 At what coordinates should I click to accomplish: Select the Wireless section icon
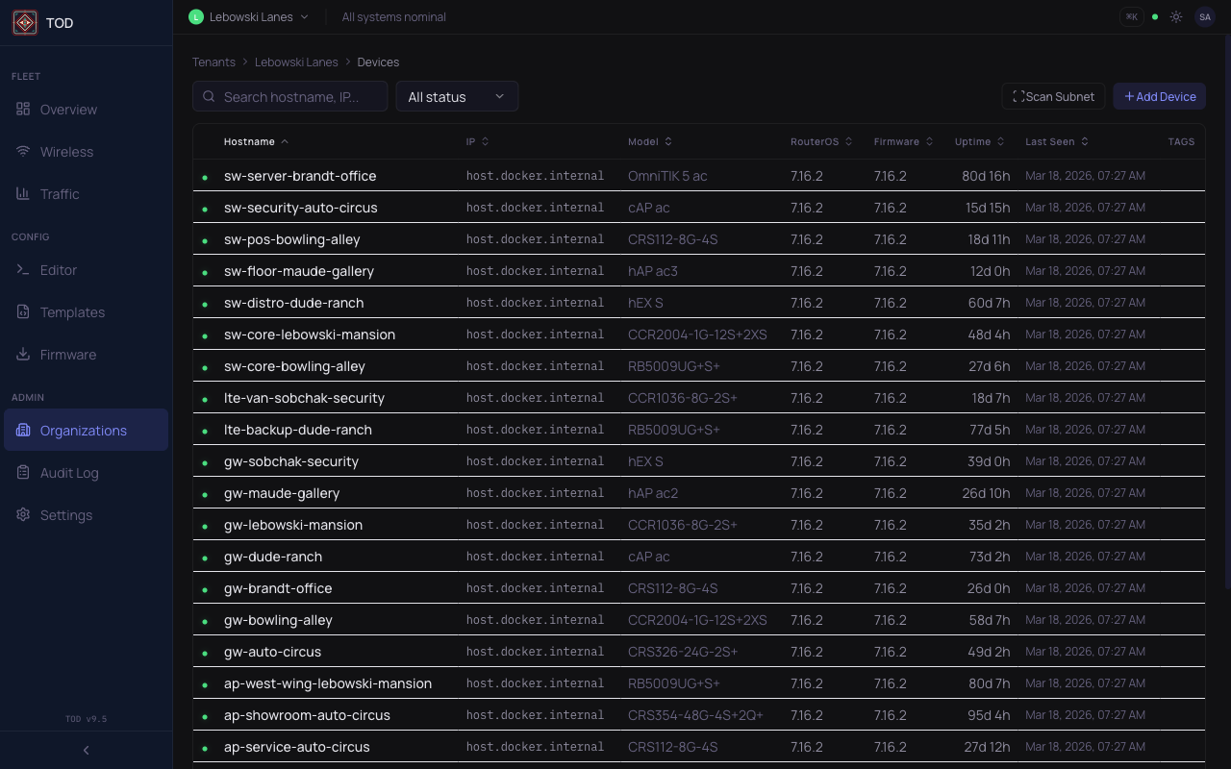[x=23, y=152]
